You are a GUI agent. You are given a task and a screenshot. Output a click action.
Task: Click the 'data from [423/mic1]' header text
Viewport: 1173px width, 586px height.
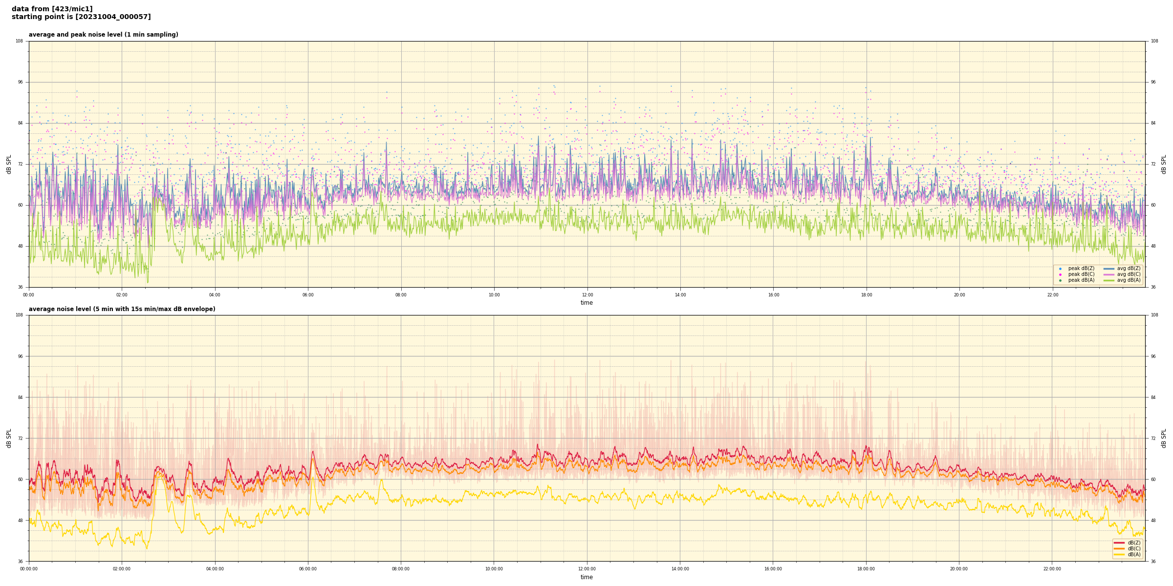tap(52, 9)
